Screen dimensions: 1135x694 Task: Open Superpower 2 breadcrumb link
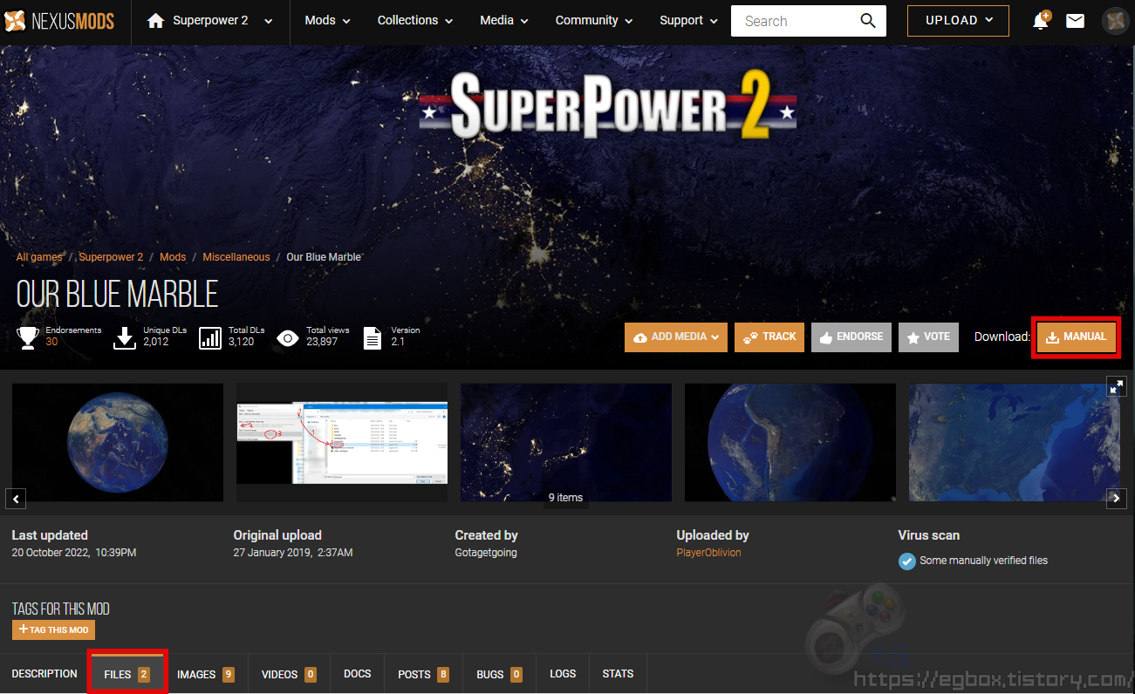click(111, 257)
